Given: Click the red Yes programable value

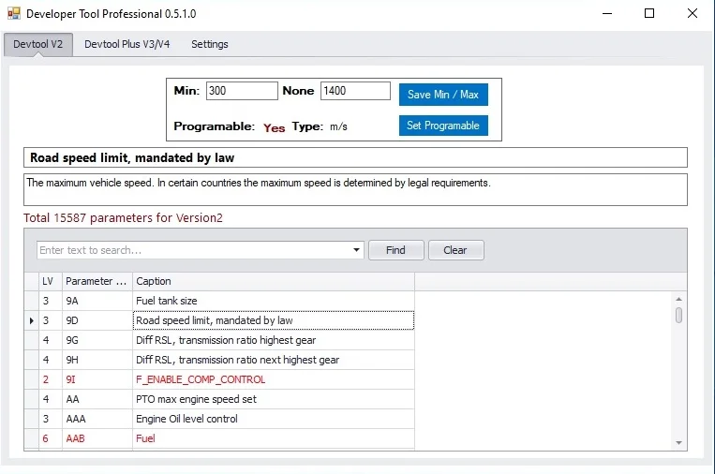Looking at the screenshot, I should (x=274, y=128).
